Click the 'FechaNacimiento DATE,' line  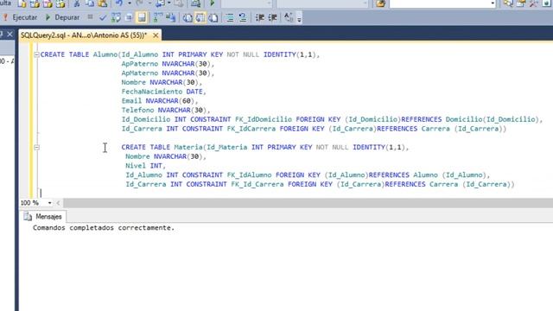[x=163, y=92]
